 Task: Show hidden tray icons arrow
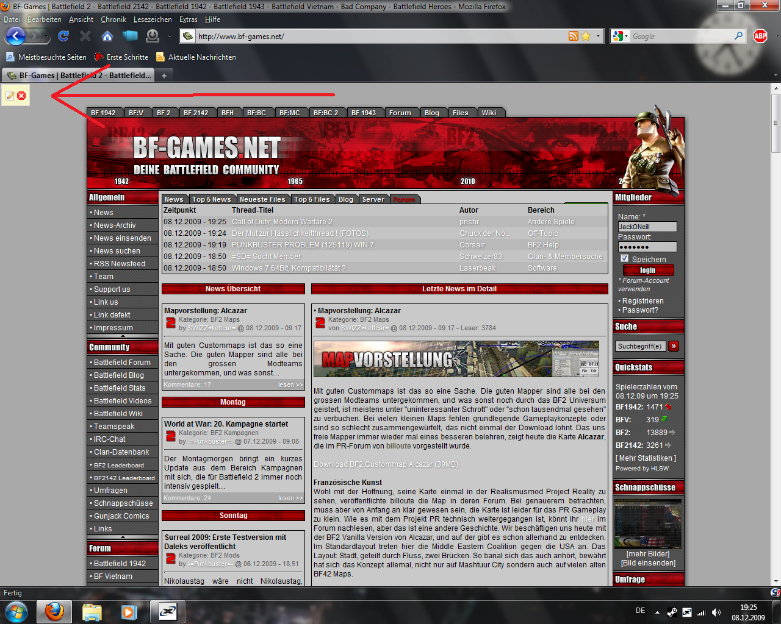tap(657, 612)
